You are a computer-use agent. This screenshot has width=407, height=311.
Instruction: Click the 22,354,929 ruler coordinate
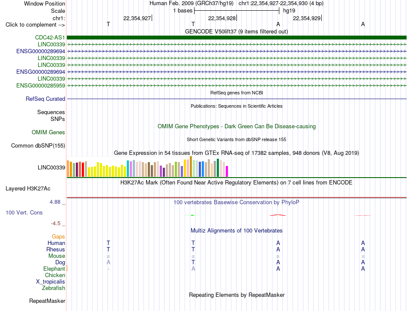(x=307, y=18)
